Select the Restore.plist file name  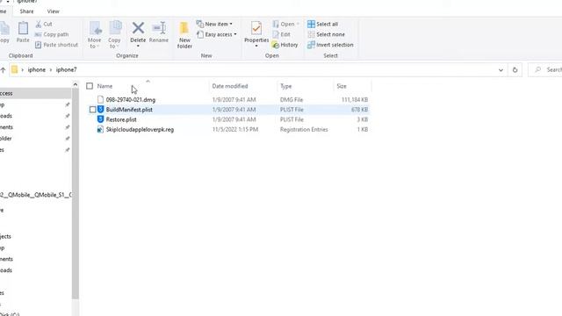[x=121, y=119]
